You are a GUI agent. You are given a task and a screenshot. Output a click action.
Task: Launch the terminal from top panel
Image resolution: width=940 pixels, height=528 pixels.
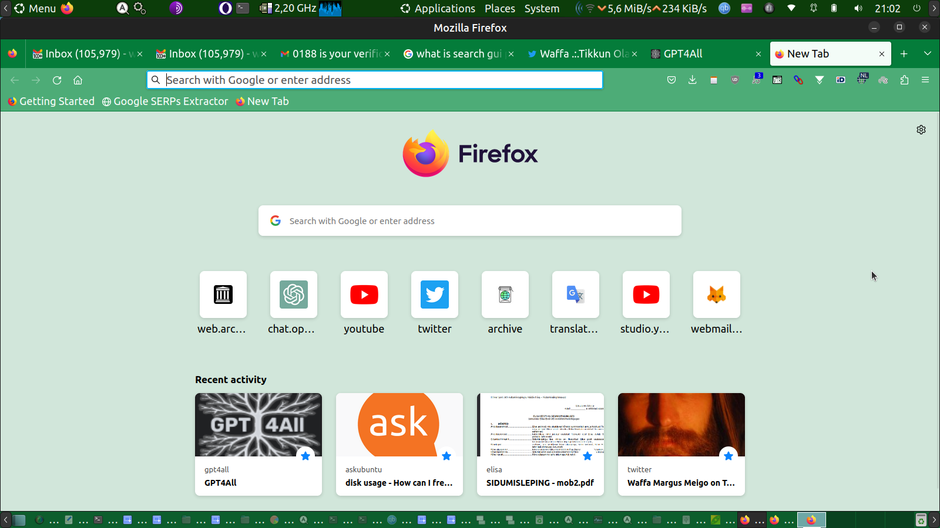[x=243, y=8]
